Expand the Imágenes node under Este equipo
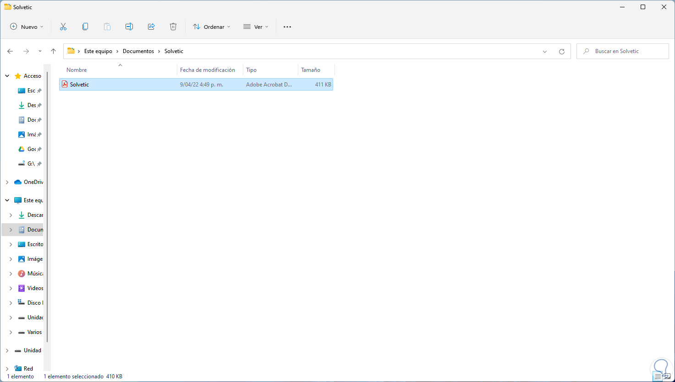The image size is (675, 382). click(11, 259)
